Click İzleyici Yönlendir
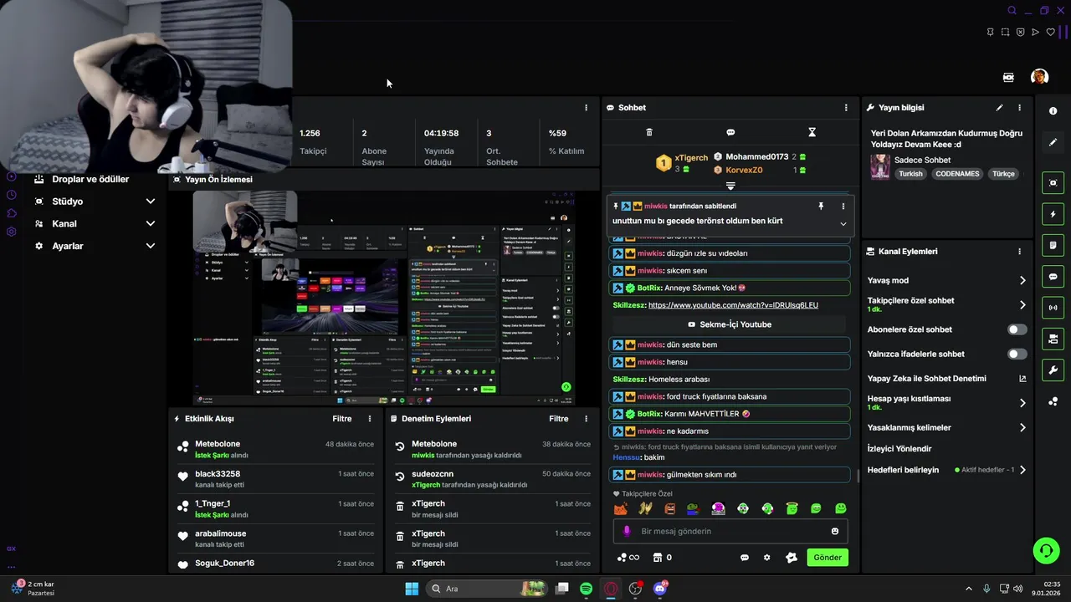The width and height of the screenshot is (1071, 602). pos(899,449)
